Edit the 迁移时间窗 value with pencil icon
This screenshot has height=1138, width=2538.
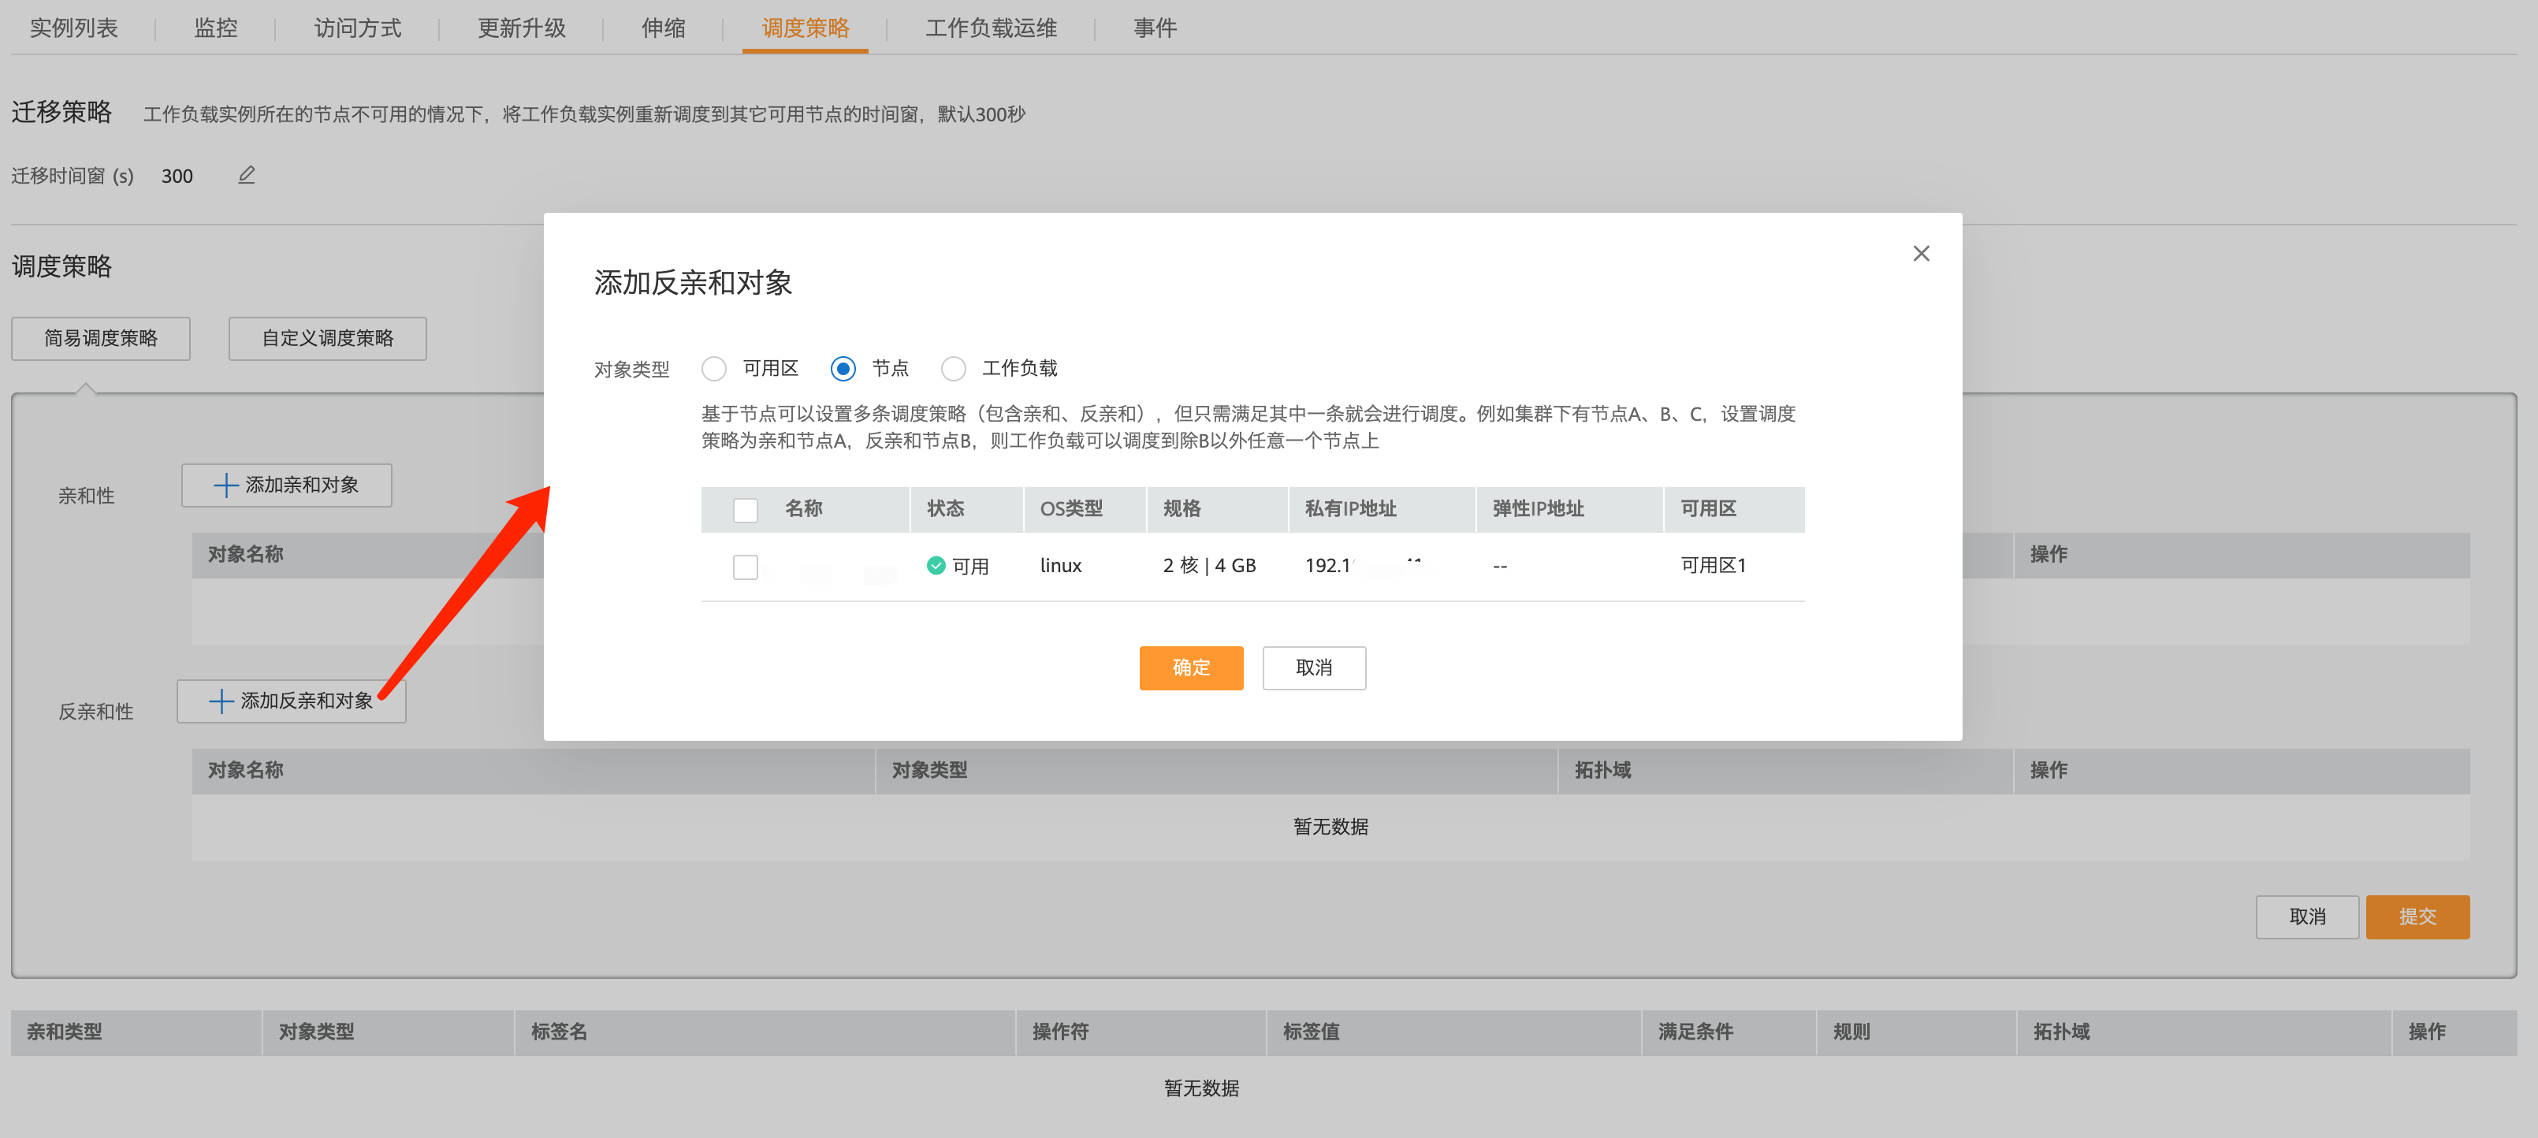pyautogui.click(x=246, y=174)
